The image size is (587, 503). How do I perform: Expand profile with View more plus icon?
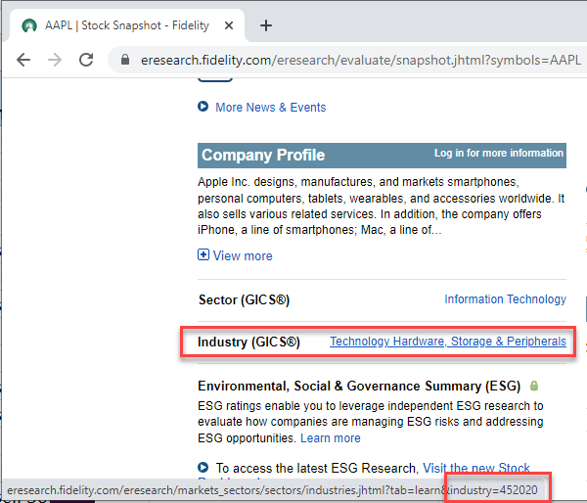pyautogui.click(x=203, y=254)
